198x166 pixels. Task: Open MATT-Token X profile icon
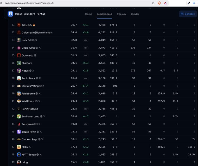click(40, 155)
